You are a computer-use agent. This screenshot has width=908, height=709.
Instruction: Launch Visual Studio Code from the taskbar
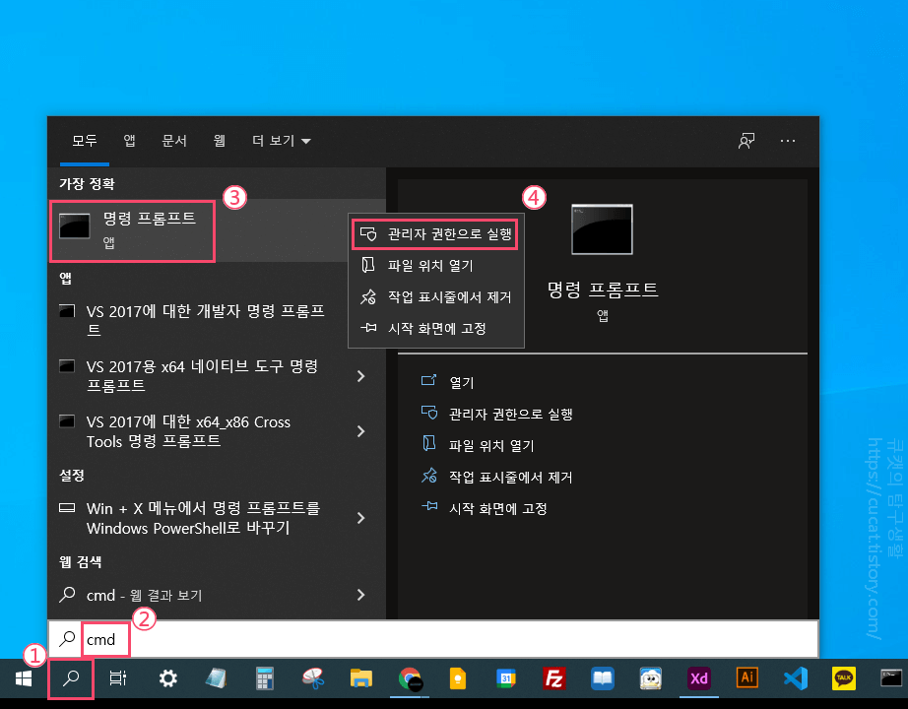coord(795,678)
